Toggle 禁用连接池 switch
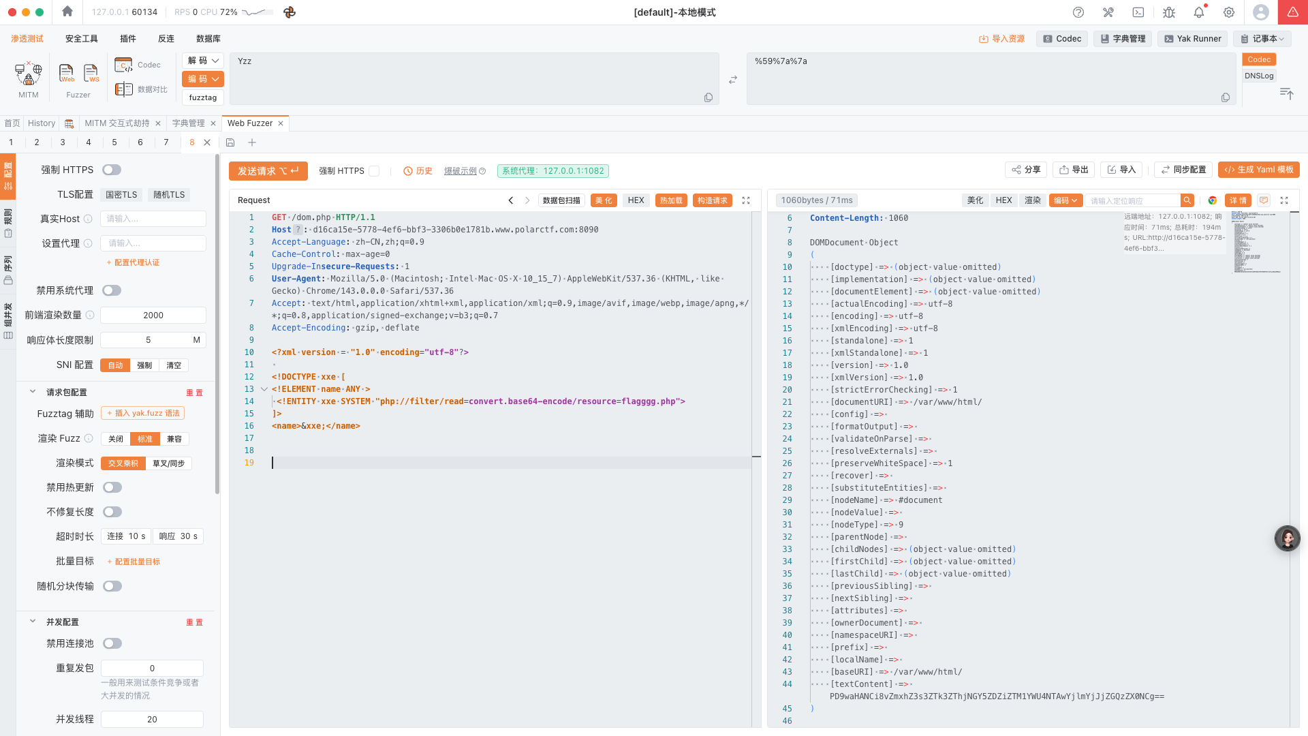1308x736 pixels. point(112,643)
